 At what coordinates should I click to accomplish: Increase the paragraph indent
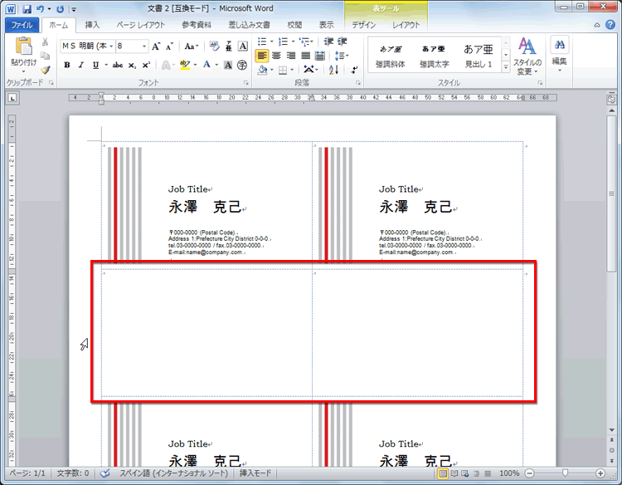pos(343,42)
